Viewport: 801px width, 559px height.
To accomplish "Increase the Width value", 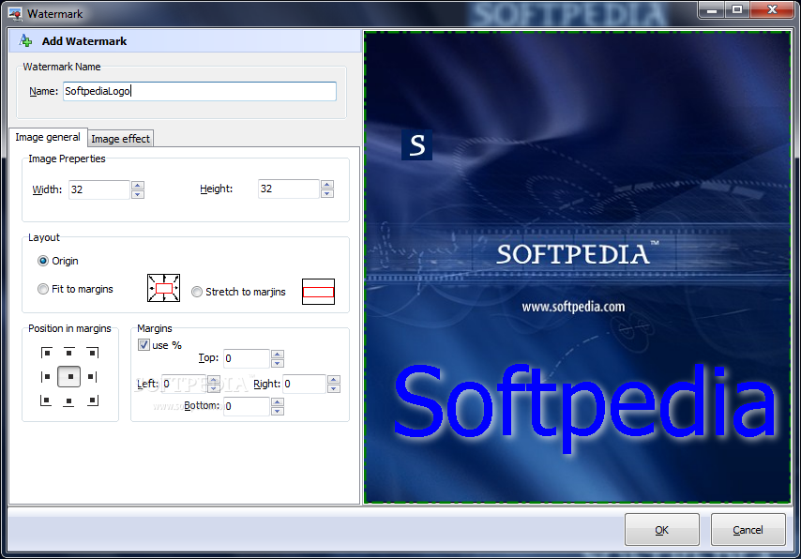I will coord(138,186).
